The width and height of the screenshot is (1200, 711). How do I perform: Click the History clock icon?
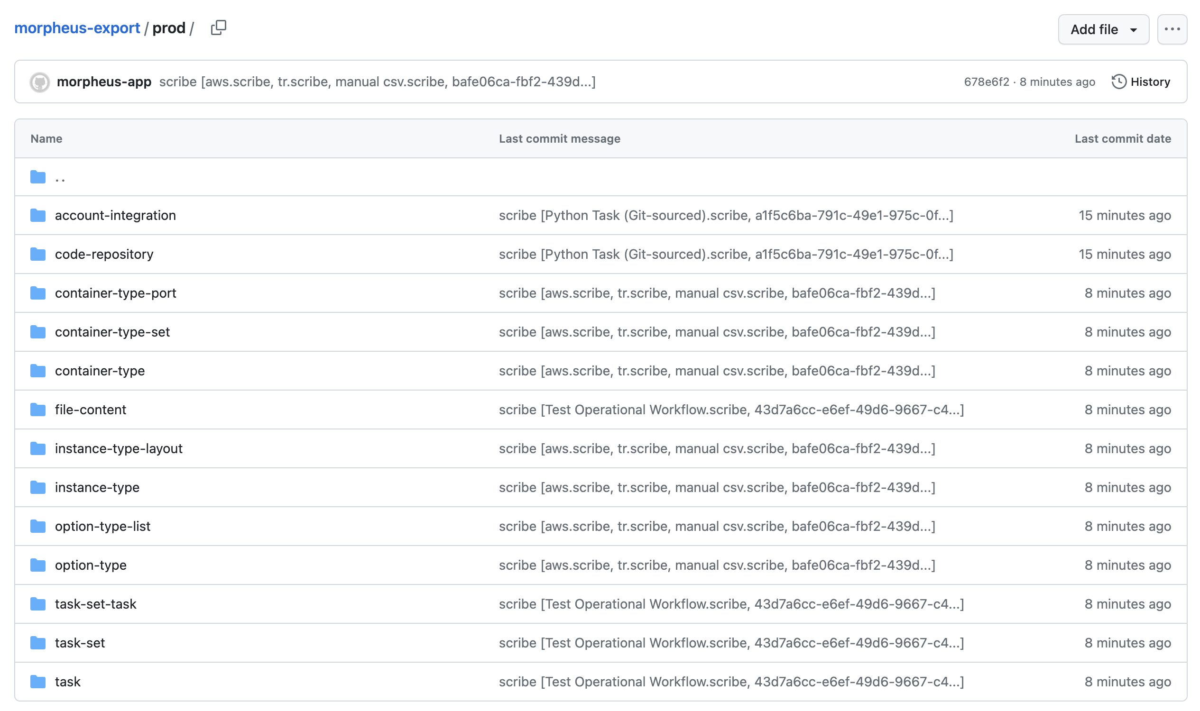click(x=1118, y=82)
